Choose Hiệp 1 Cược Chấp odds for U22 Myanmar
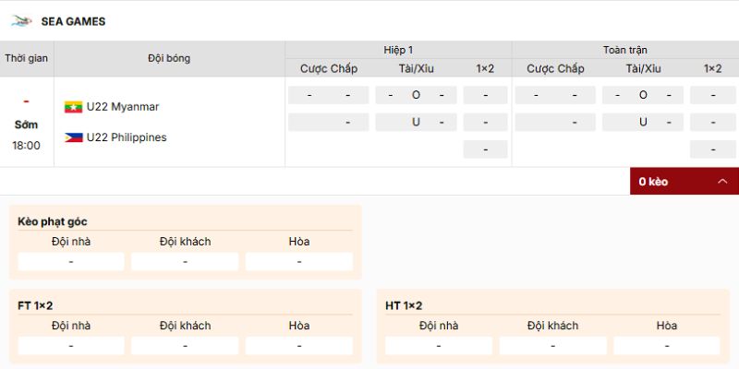This screenshot has height=369, width=739. [x=328, y=95]
